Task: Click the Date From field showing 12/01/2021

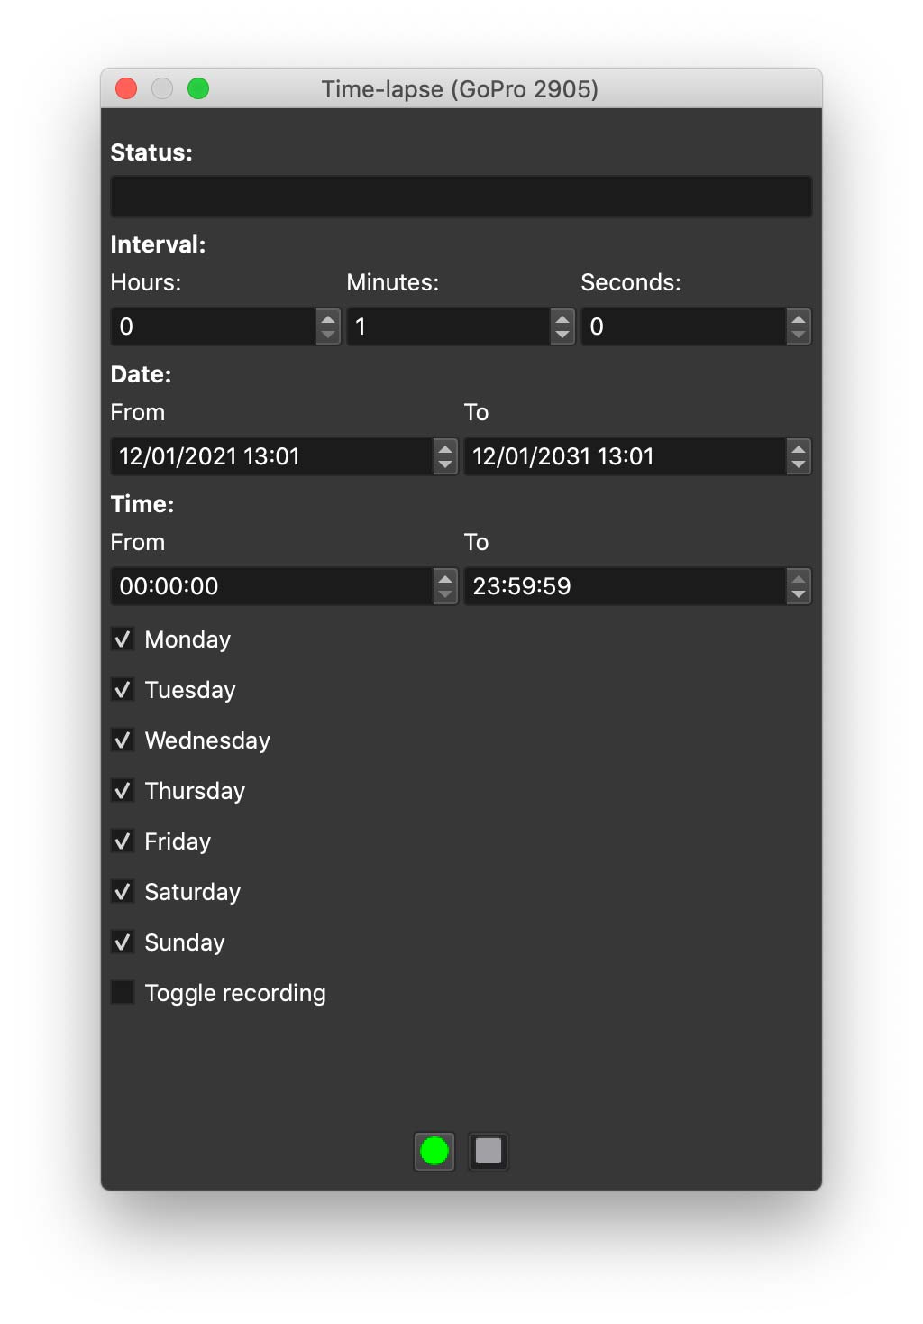Action: [270, 456]
